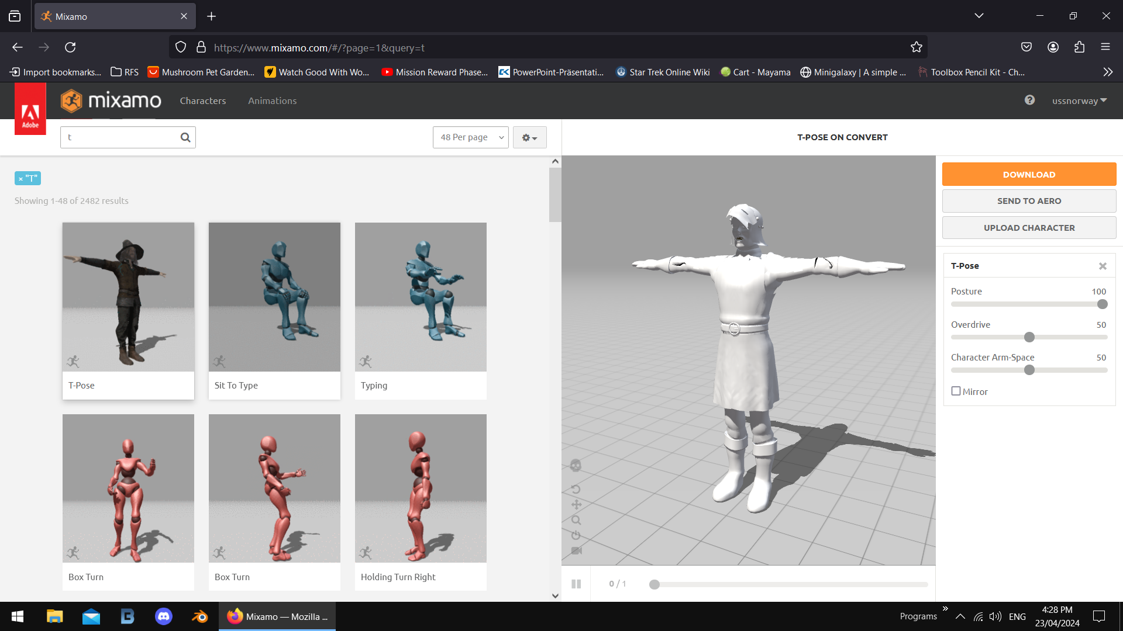Select the Sit To Type animation thumbnail
The width and height of the screenshot is (1123, 631).
point(274,297)
